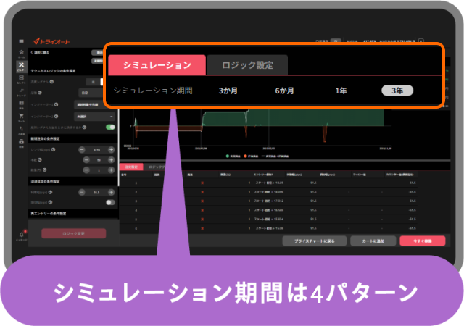The image size is (464, 326).
Task: Click the 本数 value field 50
Action: pyautogui.click(x=99, y=160)
